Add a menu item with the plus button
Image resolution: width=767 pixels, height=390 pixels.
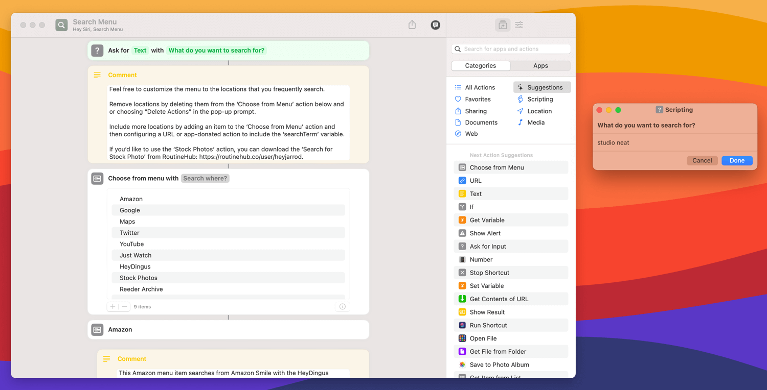pyautogui.click(x=112, y=307)
